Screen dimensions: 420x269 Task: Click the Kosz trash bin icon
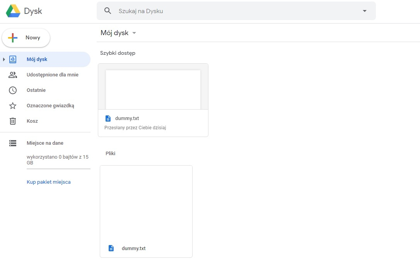(13, 121)
